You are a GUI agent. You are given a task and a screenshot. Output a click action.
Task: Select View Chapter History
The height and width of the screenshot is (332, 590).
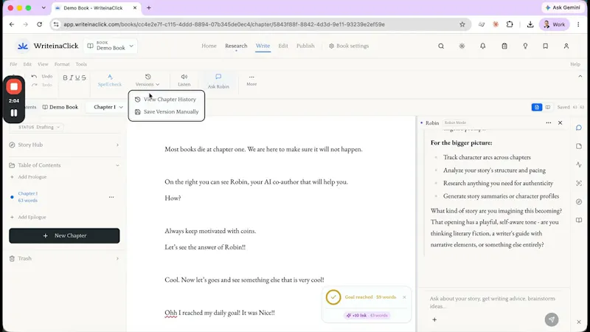tap(167, 100)
